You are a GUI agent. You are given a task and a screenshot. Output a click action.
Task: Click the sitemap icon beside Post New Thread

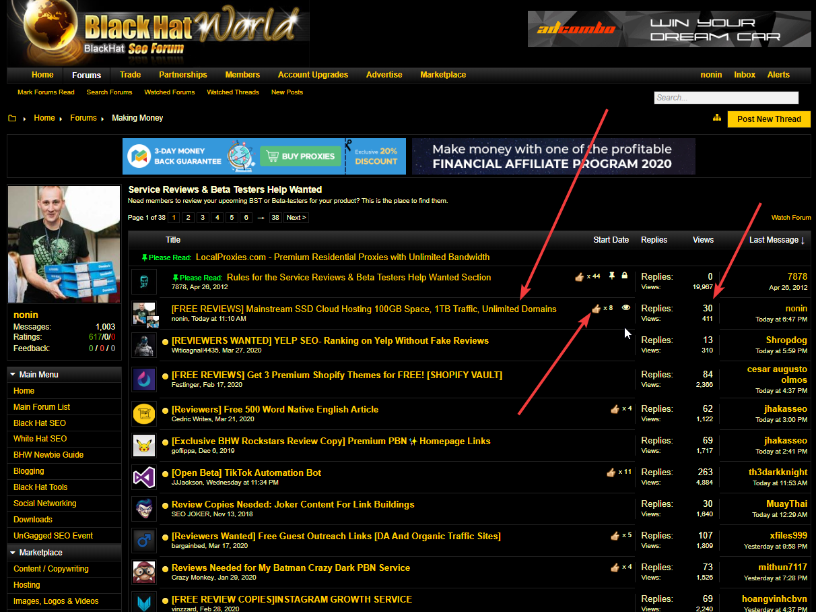(717, 119)
